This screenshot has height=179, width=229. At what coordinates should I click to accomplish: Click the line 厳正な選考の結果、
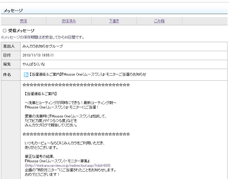click(40, 157)
